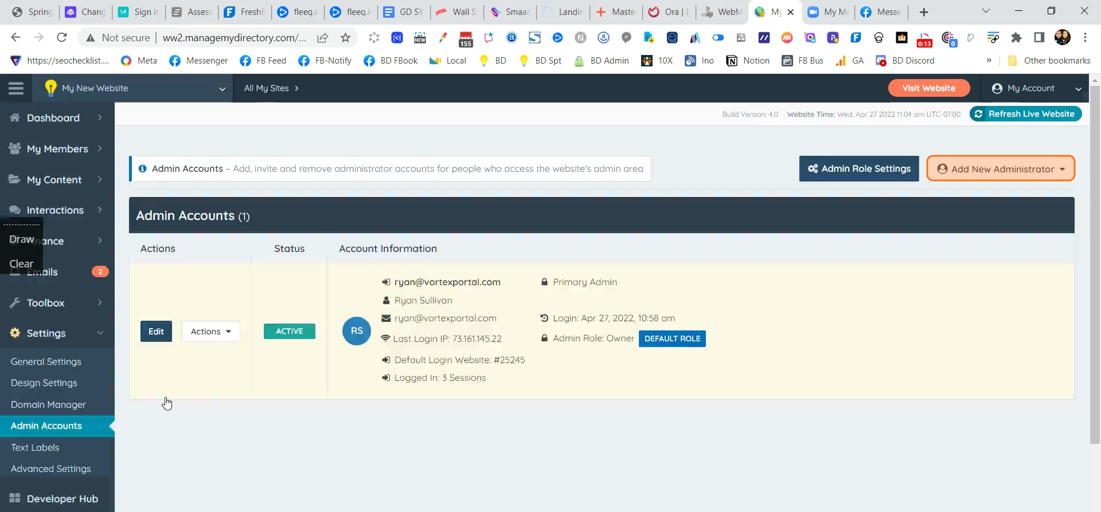
Task: Bookmark this page with the star icon
Action: click(x=345, y=38)
